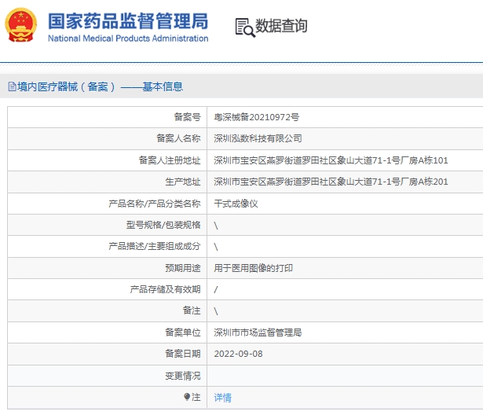Click the 备案人名称 field label
Screen dimensions: 483x415
coord(178,138)
